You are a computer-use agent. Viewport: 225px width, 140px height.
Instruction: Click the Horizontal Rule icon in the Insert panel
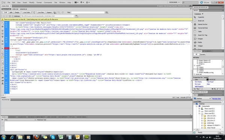pos(195,28)
